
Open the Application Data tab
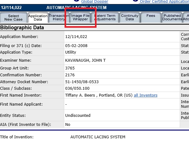coord(38,17)
